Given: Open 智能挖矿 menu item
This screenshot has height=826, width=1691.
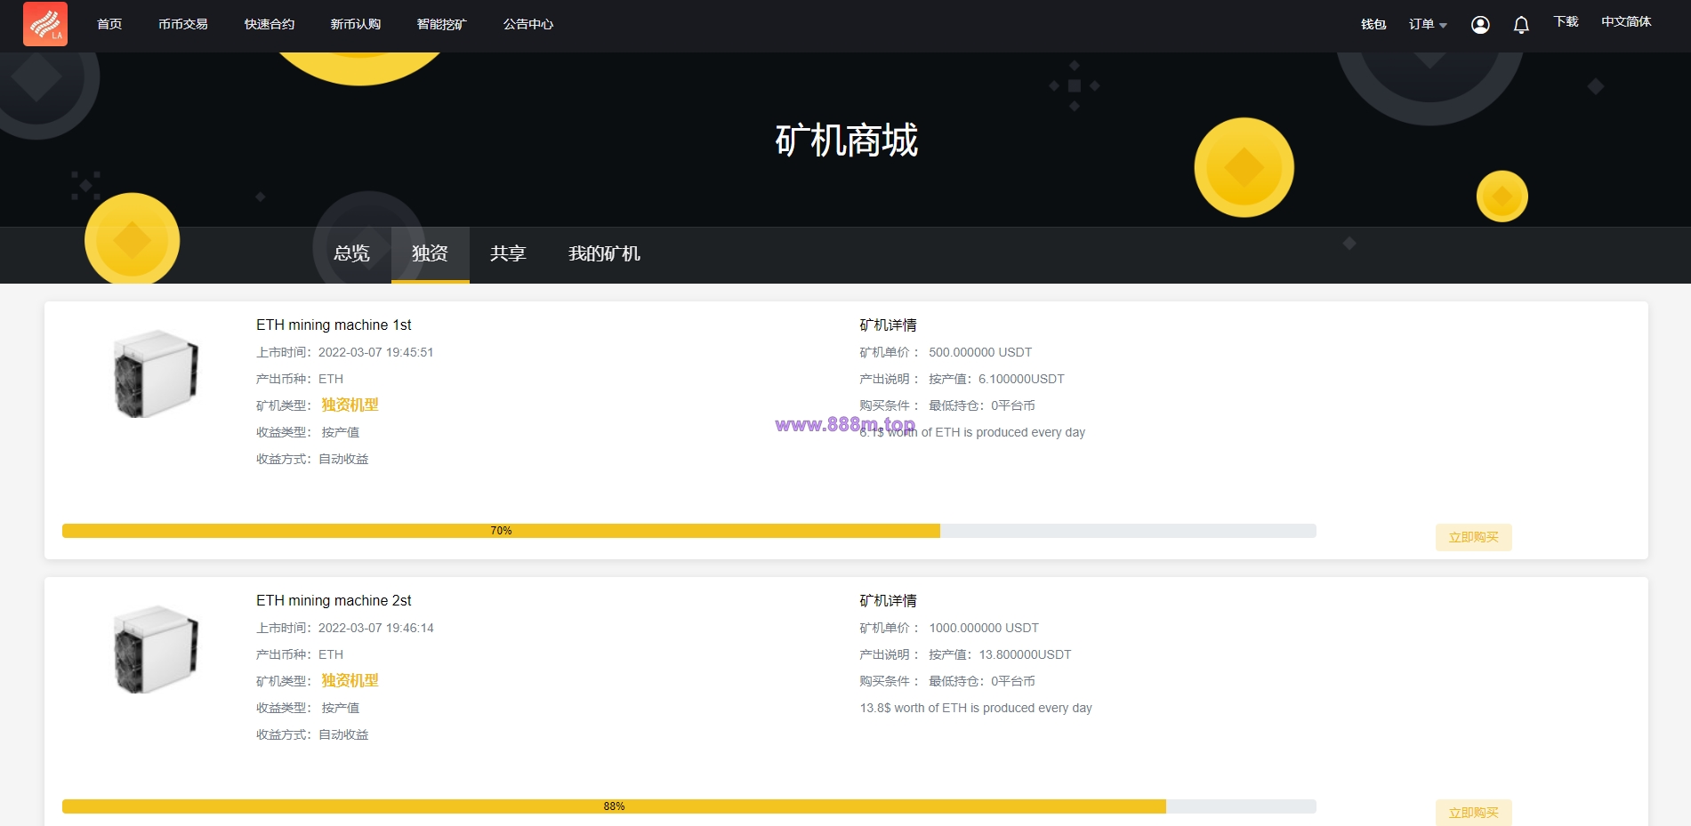Looking at the screenshot, I should pos(442,24).
